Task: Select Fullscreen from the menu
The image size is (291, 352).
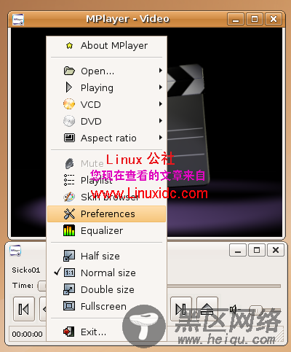Action: (106, 306)
